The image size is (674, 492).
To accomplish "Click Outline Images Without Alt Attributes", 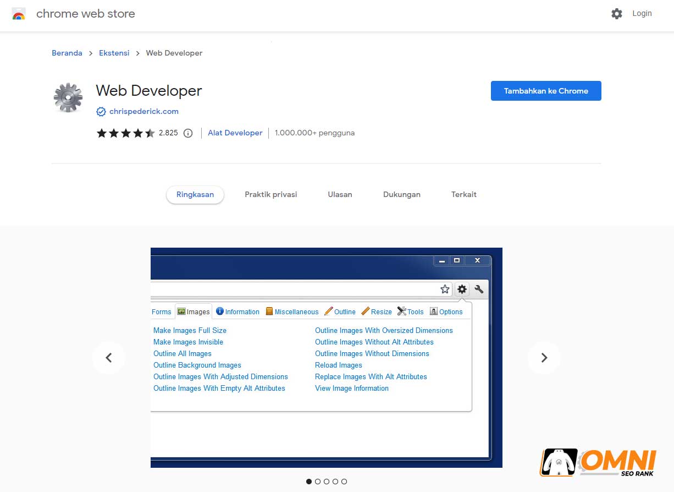I will tap(374, 342).
